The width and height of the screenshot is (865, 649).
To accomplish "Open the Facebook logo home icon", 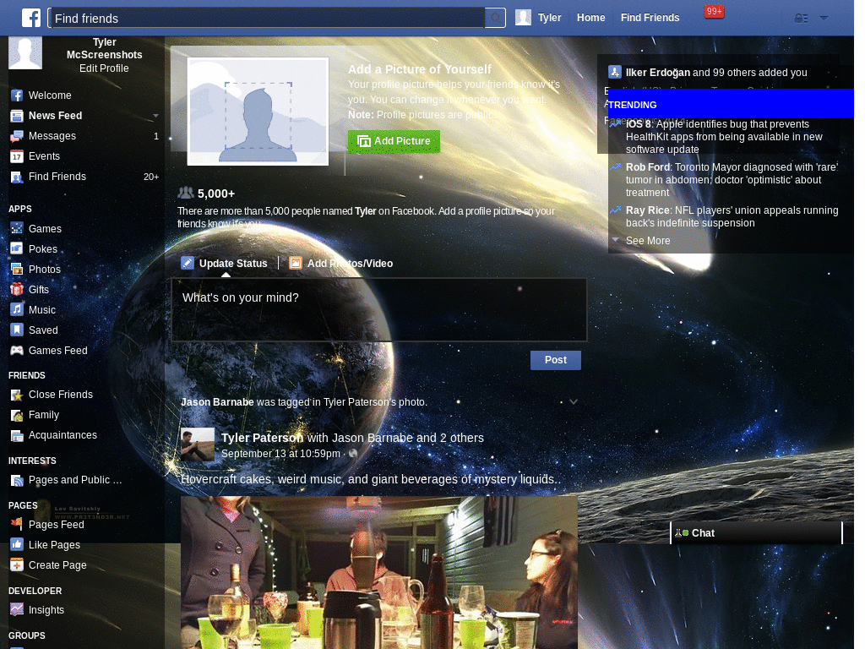I will coord(31,18).
